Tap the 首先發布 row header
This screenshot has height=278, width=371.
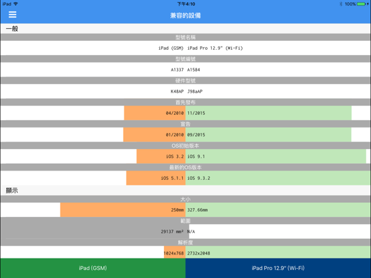(x=185, y=102)
